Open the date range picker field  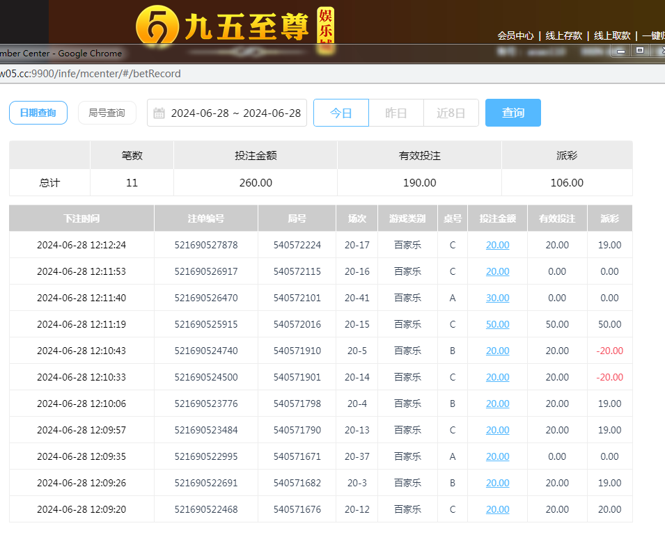(235, 113)
